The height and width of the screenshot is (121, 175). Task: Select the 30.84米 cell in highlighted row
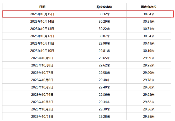click(x=148, y=14)
